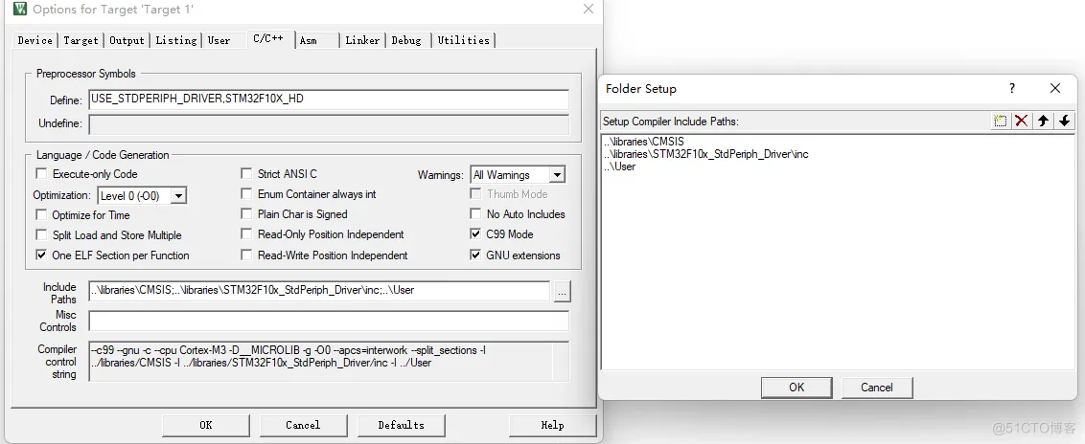Screen dimensions: 1085x444
Task: Open Include Paths browse ellipsis button
Action: [562, 292]
